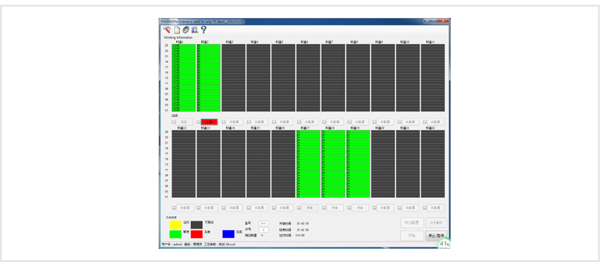This screenshot has width=601, height=262.
Task: Tick the checkbox below cassette 1
Action: (174, 122)
